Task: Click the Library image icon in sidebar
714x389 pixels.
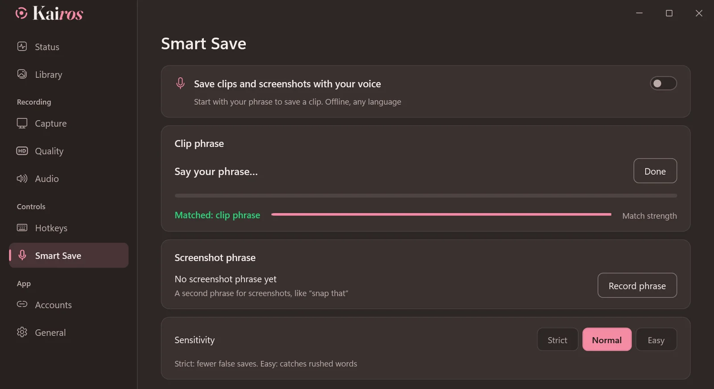Action: pos(22,74)
